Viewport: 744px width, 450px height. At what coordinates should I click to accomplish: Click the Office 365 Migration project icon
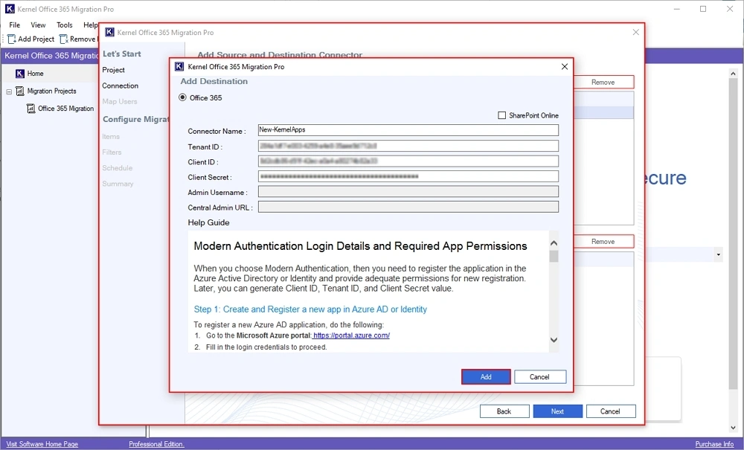(x=31, y=108)
